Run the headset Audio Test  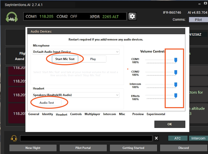tap(47, 103)
